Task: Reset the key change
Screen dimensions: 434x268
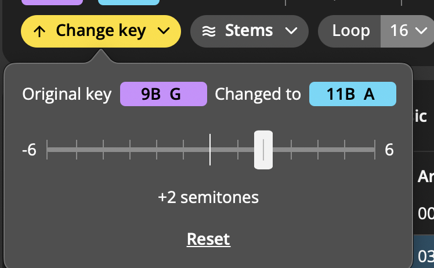Action: (208, 239)
